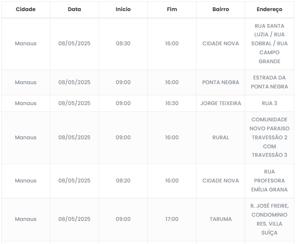The image size is (296, 244).
Task: Select the Comunidade Novo Paraiso address cell
Action: point(270,138)
